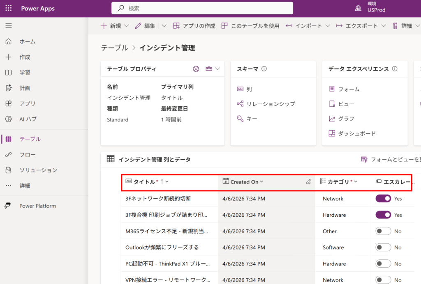The height and width of the screenshot is (284, 421).
Task: Enable escalation toggle for M365ライセンス不足 row
Action: point(383,231)
